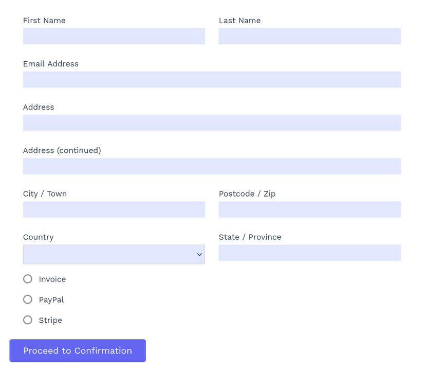Select the first Address input field
The image size is (427, 386).
(212, 122)
